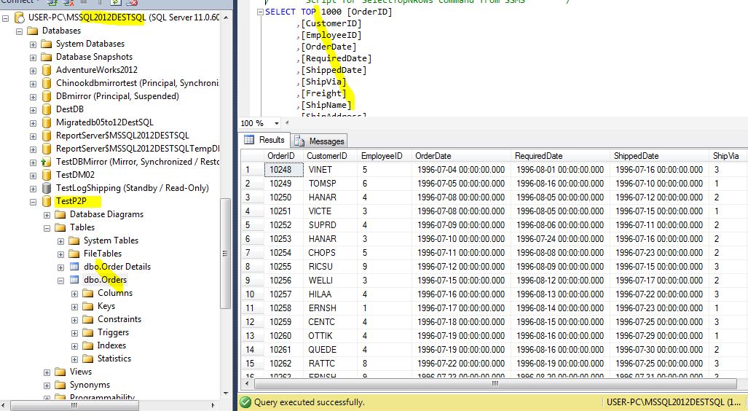Click the USER-PC\MSSQL2012DESTSQL server icon
This screenshot has height=411, width=748.
19,17
